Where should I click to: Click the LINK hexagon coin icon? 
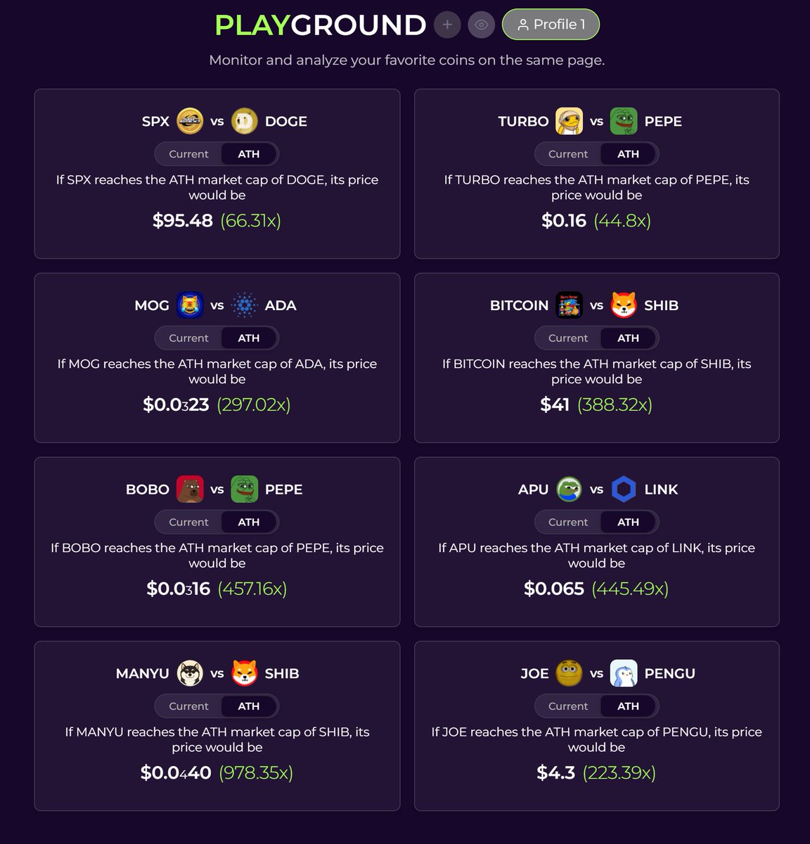point(623,490)
